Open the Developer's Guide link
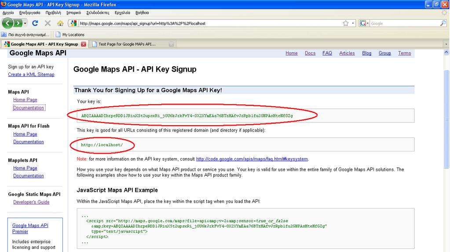Viewport: 450px width, 252px height. coord(31,202)
